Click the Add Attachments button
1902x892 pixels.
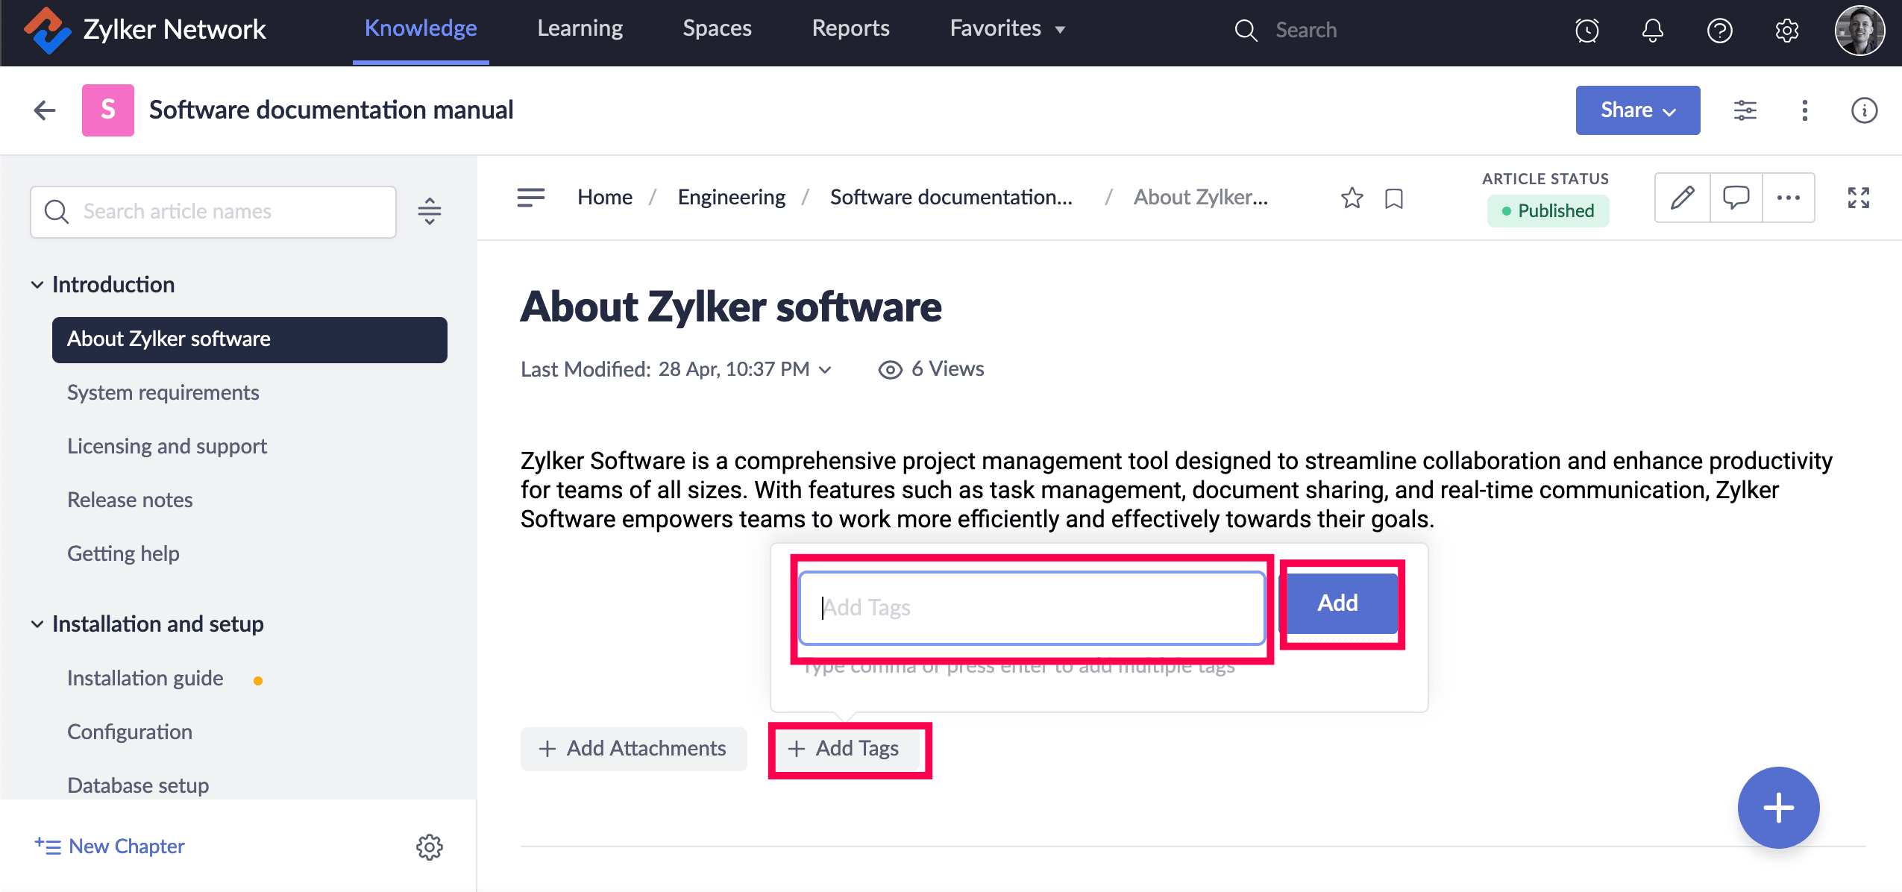633,748
